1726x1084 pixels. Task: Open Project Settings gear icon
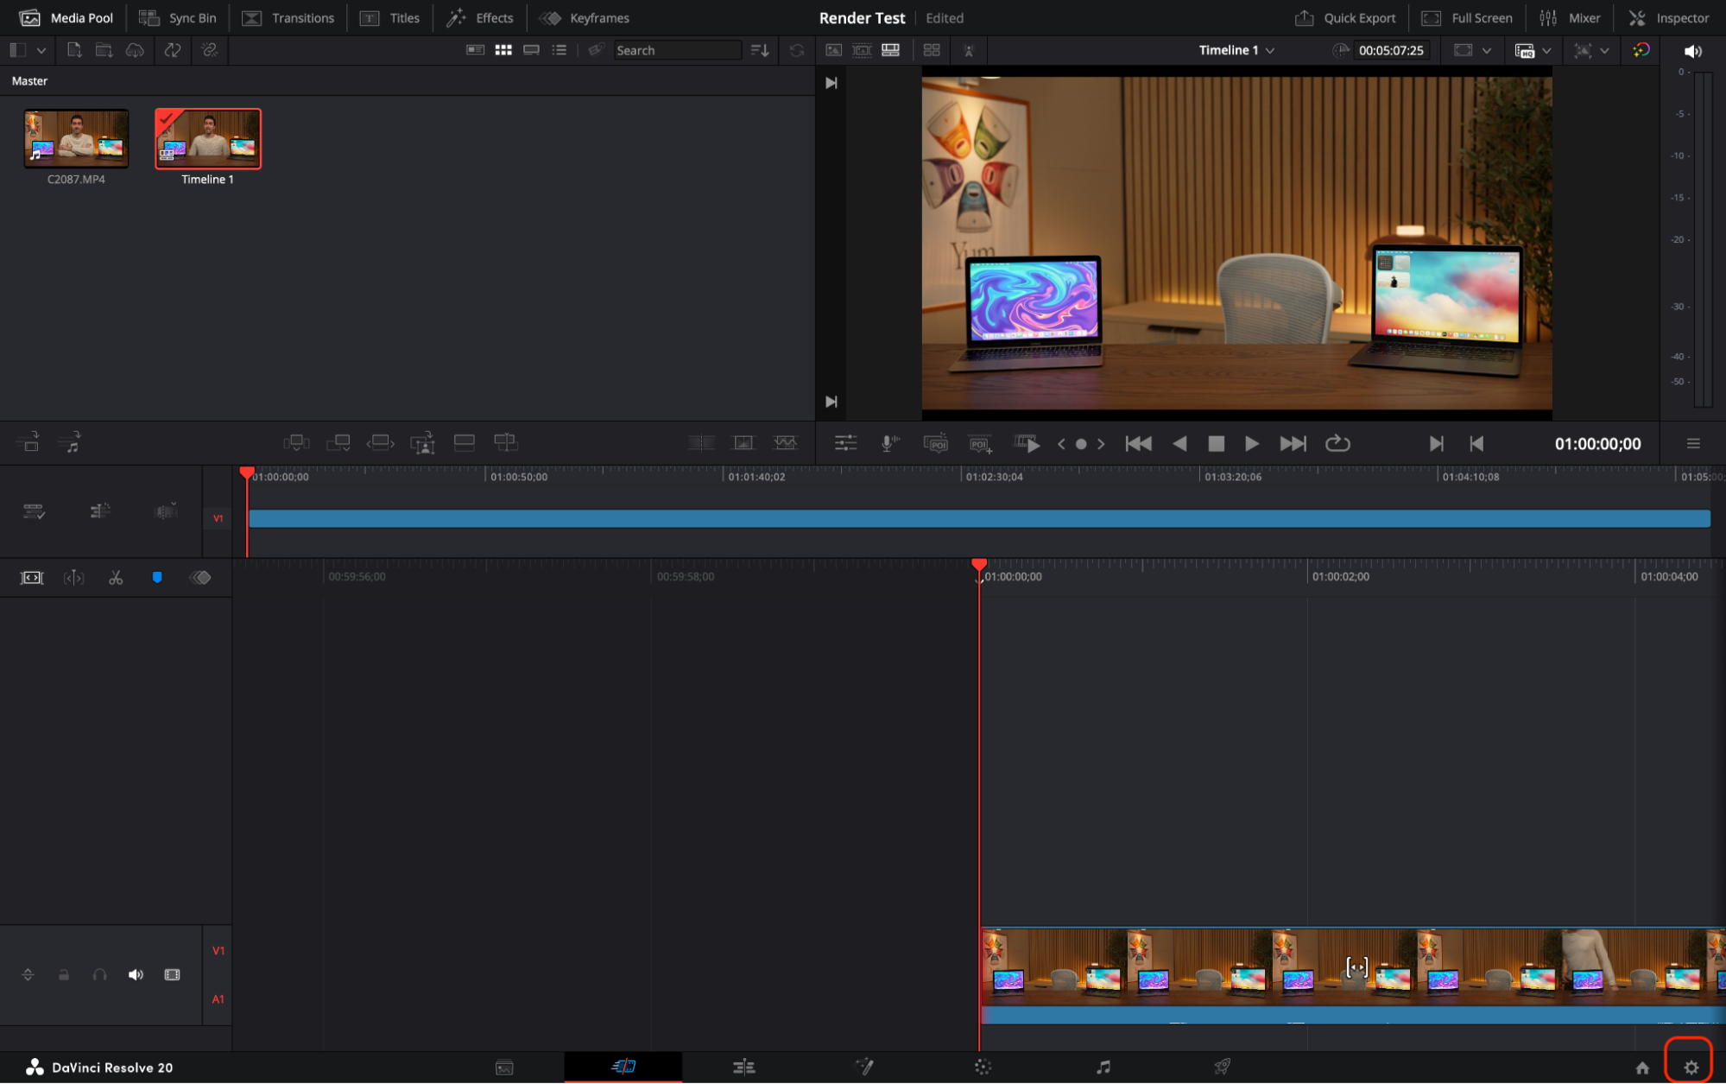click(x=1690, y=1068)
